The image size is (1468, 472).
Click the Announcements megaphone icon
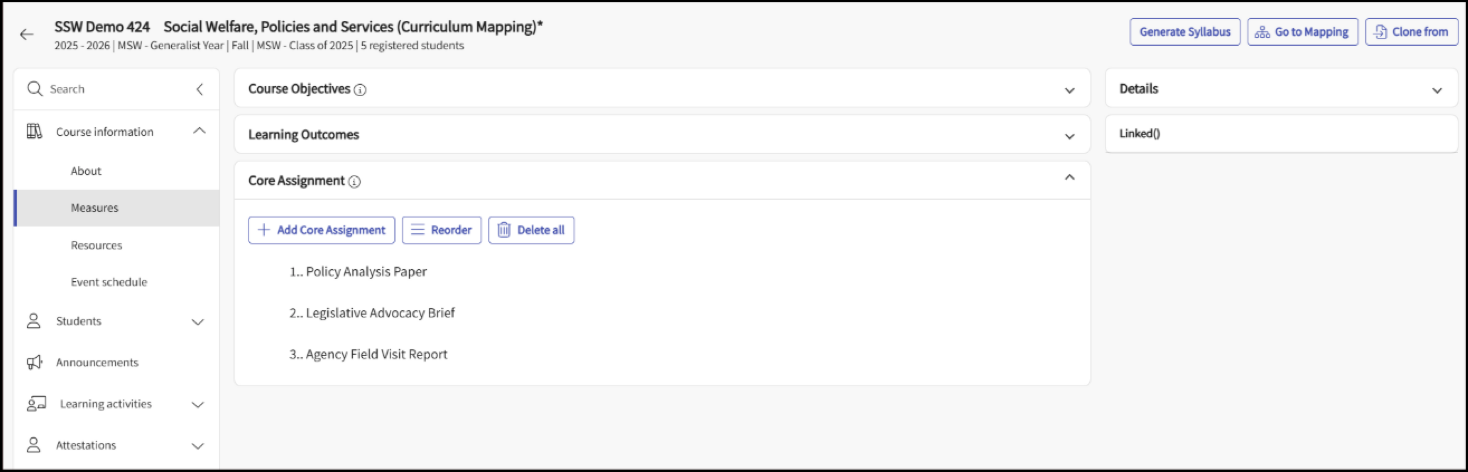34,362
